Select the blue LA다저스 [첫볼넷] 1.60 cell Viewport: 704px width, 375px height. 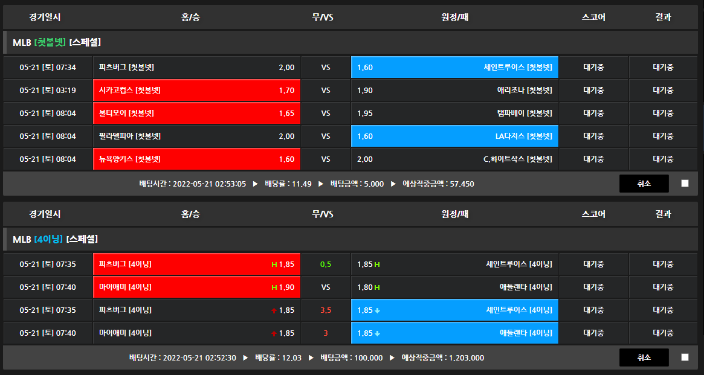click(x=454, y=136)
